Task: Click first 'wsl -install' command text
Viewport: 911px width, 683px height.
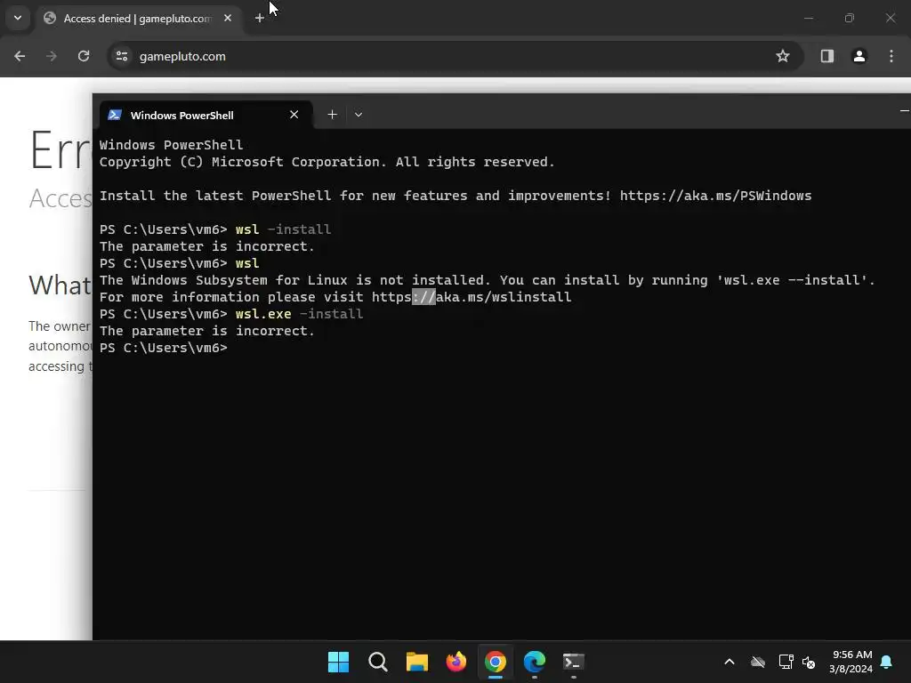Action: [x=283, y=229]
